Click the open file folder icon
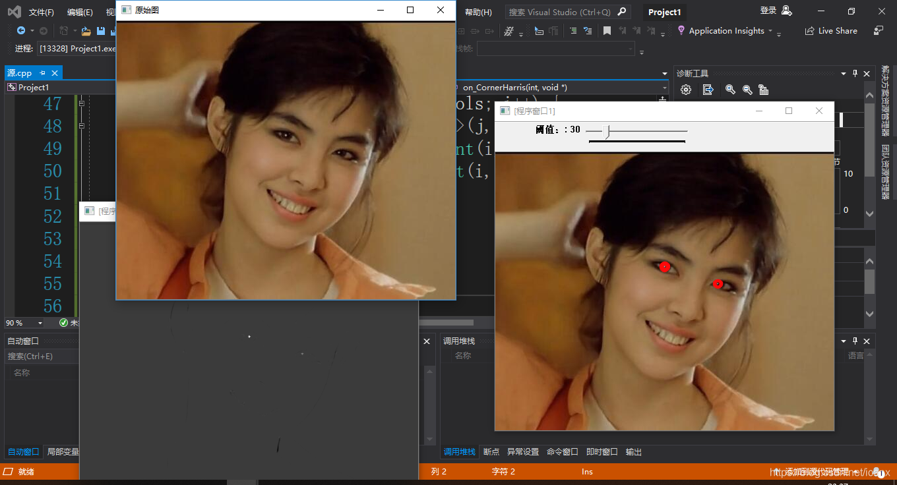 [x=86, y=31]
